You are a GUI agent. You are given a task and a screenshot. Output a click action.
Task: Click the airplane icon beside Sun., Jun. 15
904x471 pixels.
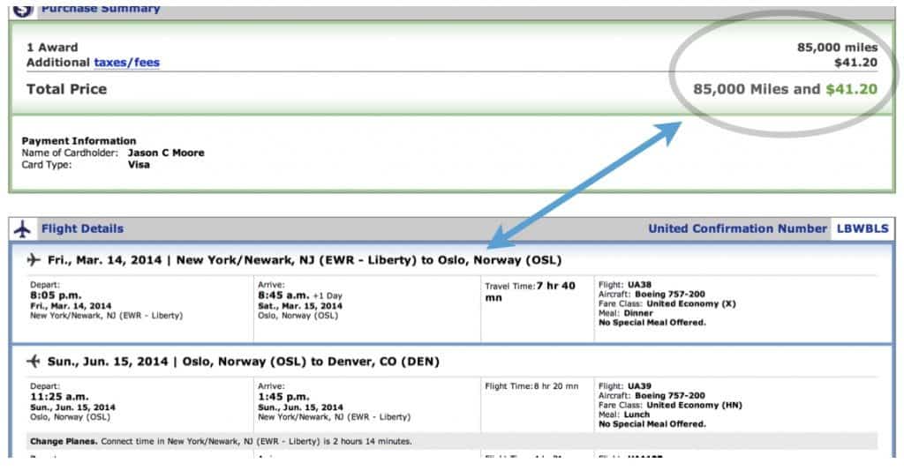[x=34, y=362]
